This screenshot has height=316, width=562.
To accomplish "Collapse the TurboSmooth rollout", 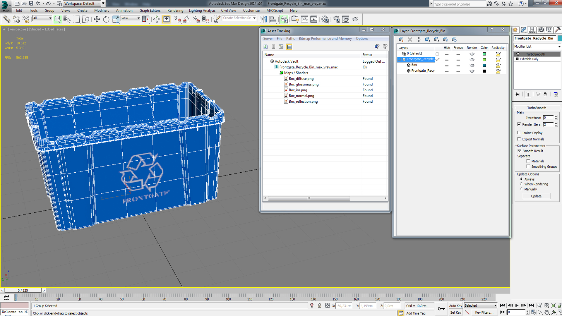I will 537,108.
